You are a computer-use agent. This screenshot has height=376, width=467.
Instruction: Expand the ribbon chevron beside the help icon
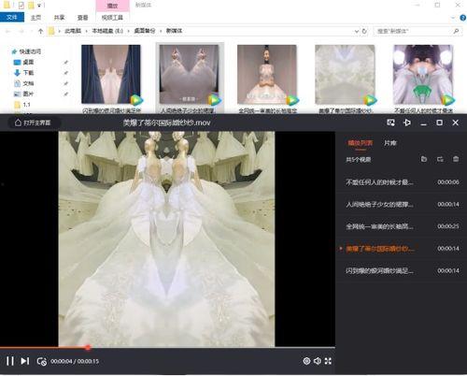tap(453, 18)
